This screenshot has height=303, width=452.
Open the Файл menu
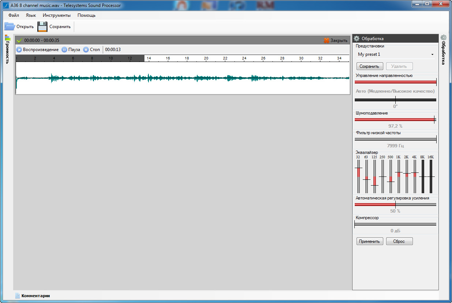[x=14, y=15]
